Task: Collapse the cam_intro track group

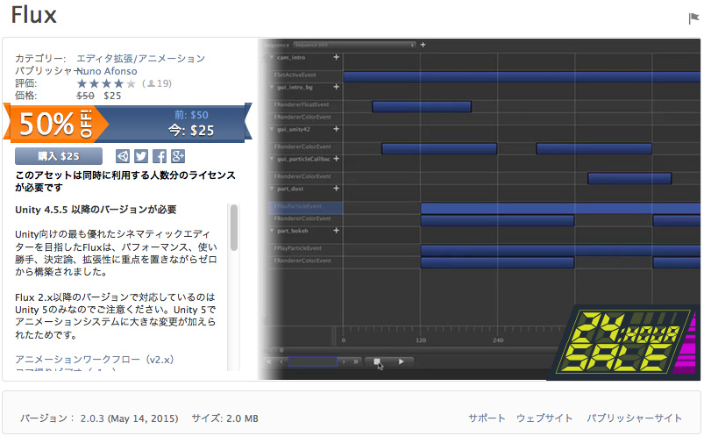Action: [x=272, y=58]
